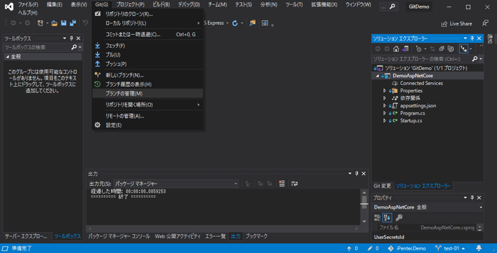Click the New Project toolbar icon
The width and height of the screenshot is (497, 253).
pos(41,23)
